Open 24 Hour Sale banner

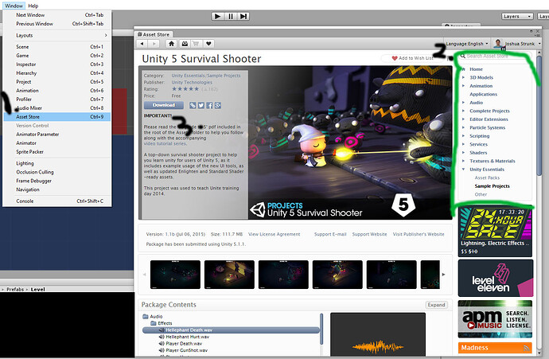point(495,232)
